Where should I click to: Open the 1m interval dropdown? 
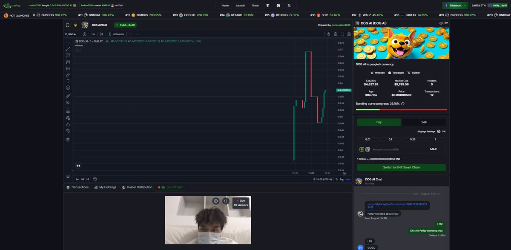(93, 34)
